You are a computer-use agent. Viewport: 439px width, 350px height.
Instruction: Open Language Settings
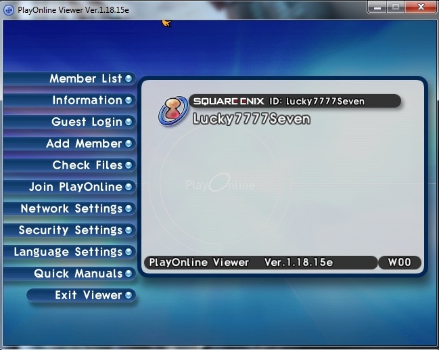[x=68, y=252]
